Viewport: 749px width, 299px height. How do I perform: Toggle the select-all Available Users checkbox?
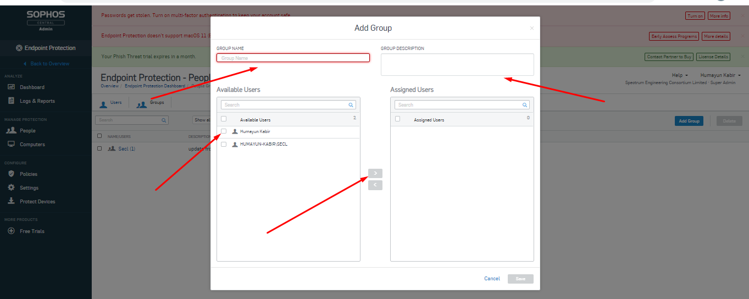coord(224,119)
